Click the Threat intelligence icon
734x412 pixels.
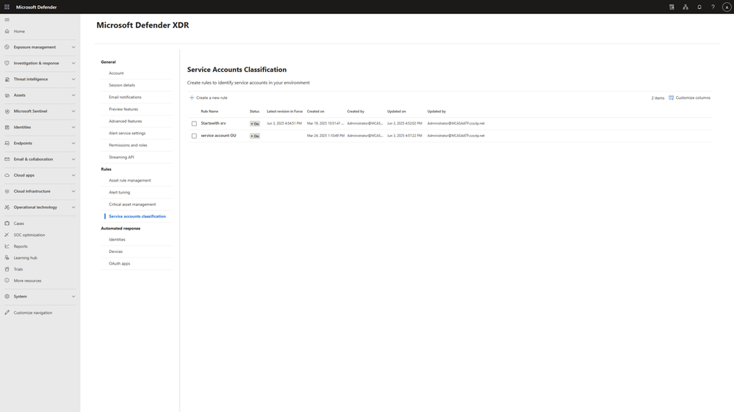(7, 79)
